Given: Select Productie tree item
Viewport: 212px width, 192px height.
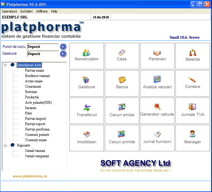Looking at the screenshot, I should 32,97.
